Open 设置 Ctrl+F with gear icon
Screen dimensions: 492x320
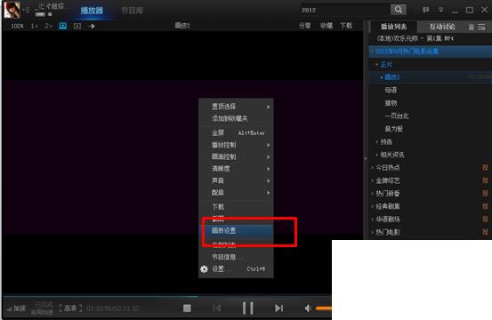pos(237,269)
